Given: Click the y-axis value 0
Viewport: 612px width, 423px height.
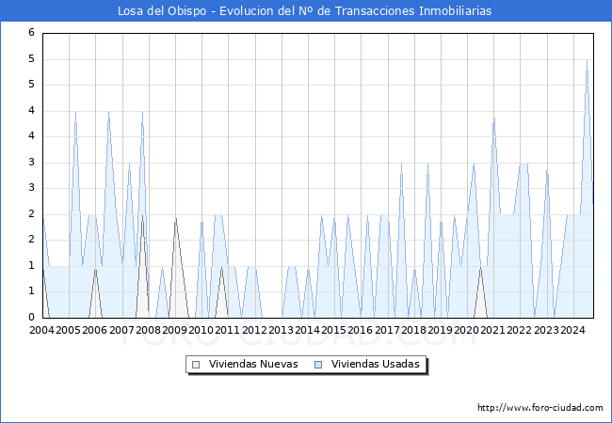Looking at the screenshot, I should [x=32, y=317].
